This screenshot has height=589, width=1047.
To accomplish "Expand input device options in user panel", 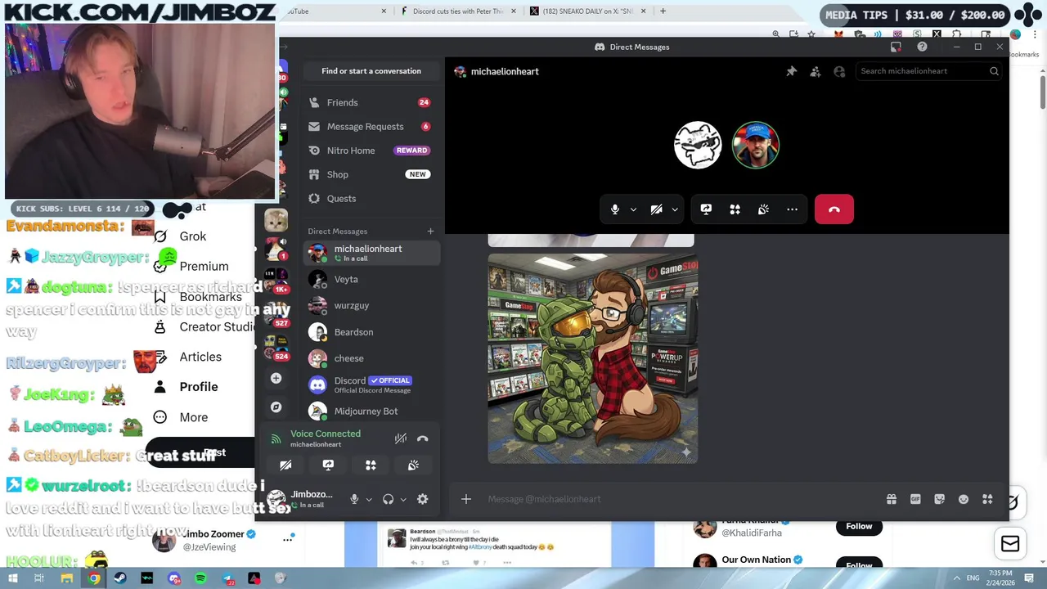I will click(369, 499).
